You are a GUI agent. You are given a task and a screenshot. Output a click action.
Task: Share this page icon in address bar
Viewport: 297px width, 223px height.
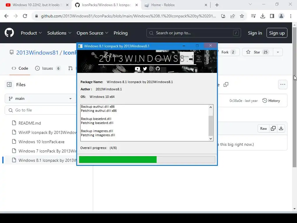click(x=233, y=16)
